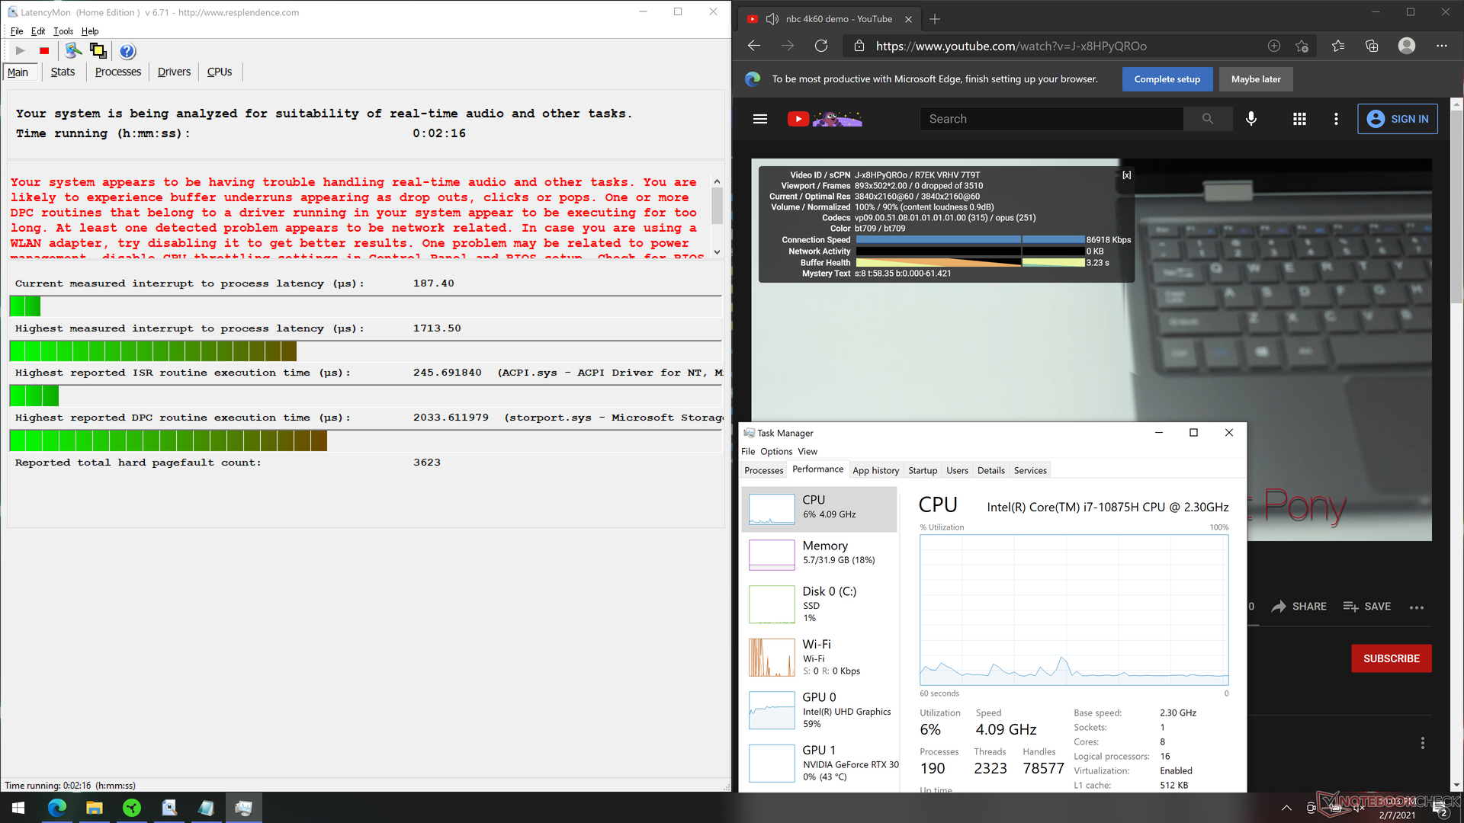Image resolution: width=1464 pixels, height=823 pixels.
Task: Open LatencyMon analyze toolbar icon
Action: tap(73, 51)
